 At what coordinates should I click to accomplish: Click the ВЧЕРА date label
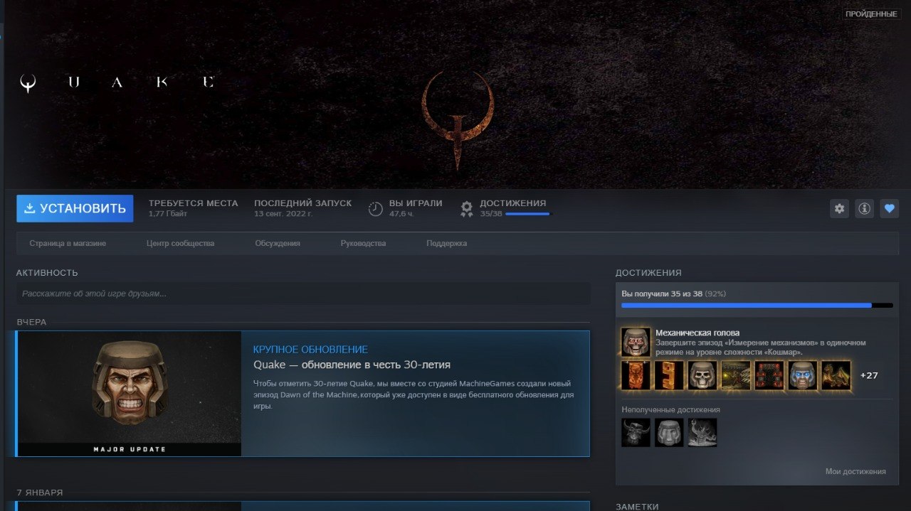point(32,322)
